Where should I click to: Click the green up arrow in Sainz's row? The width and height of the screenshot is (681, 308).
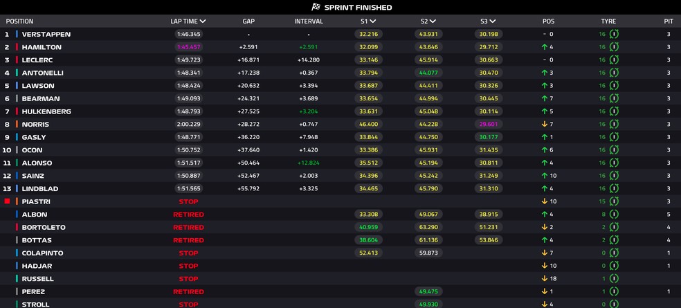pos(544,176)
